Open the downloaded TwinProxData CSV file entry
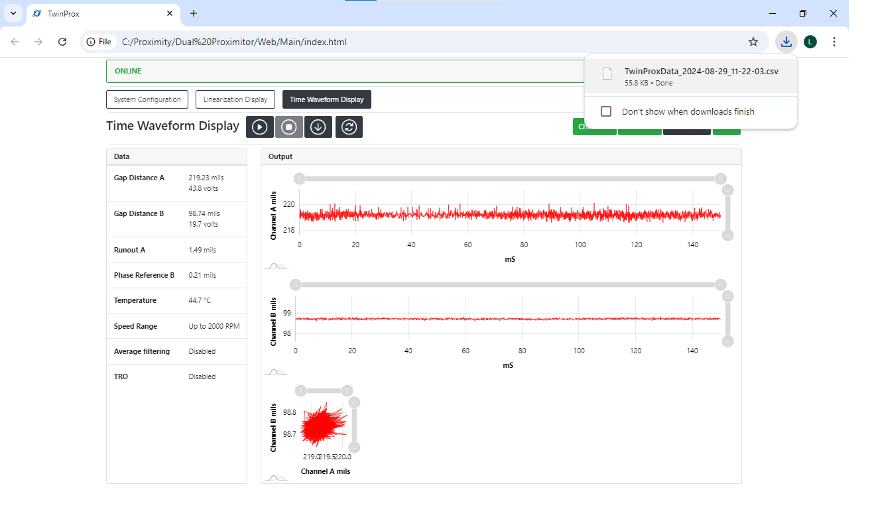The height and width of the screenshot is (509, 870). (x=691, y=77)
